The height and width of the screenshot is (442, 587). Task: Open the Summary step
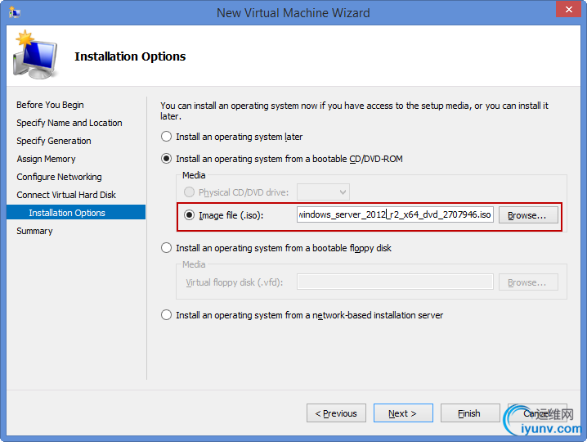click(34, 231)
